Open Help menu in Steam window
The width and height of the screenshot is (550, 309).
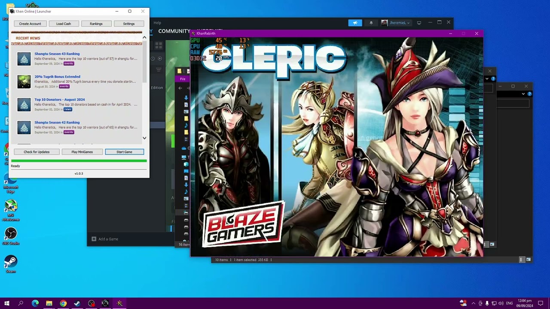tap(157, 23)
